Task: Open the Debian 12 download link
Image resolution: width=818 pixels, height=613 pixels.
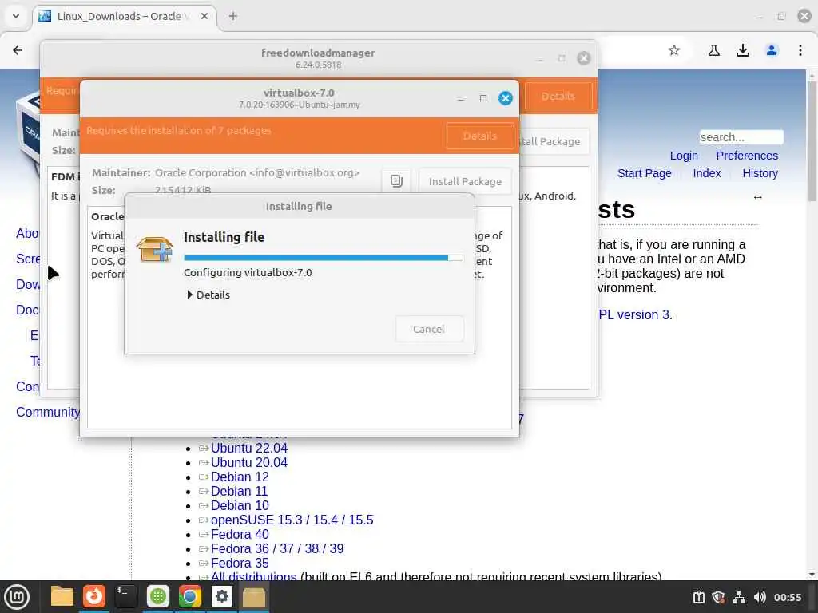Action: tap(240, 477)
